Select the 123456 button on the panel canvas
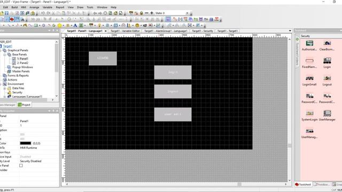This screenshot has height=192, width=342. (x=103, y=58)
